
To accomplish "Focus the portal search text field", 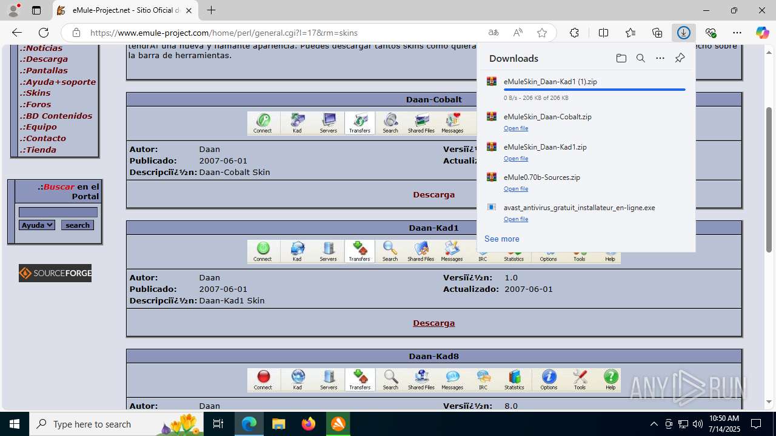I will [x=58, y=212].
